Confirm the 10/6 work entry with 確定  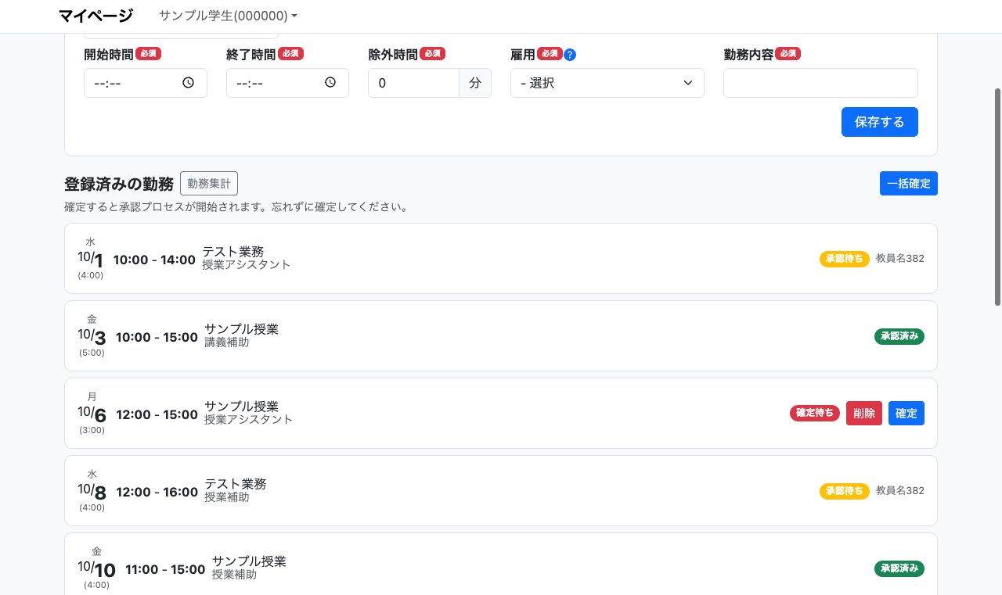(x=906, y=414)
